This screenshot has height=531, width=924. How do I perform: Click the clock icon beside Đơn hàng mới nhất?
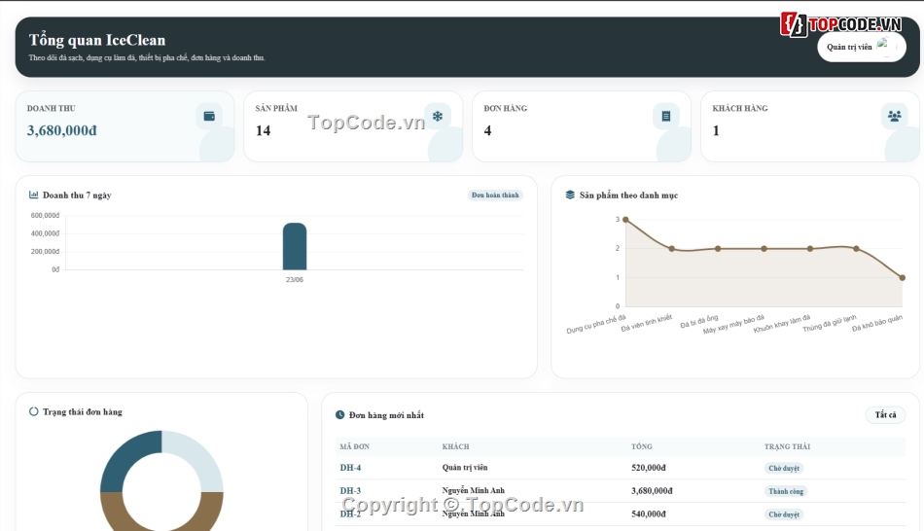point(340,415)
